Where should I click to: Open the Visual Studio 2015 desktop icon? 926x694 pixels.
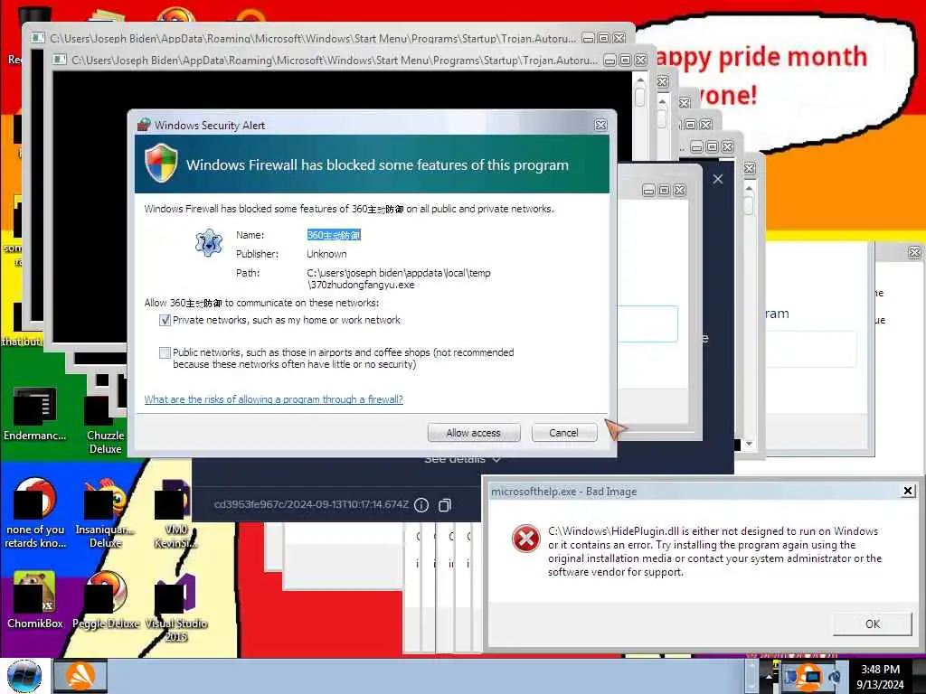(175, 608)
